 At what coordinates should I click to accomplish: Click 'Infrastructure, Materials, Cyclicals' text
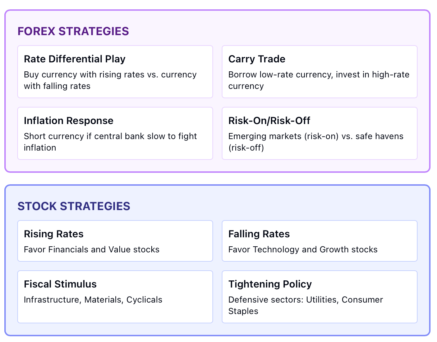(x=93, y=300)
